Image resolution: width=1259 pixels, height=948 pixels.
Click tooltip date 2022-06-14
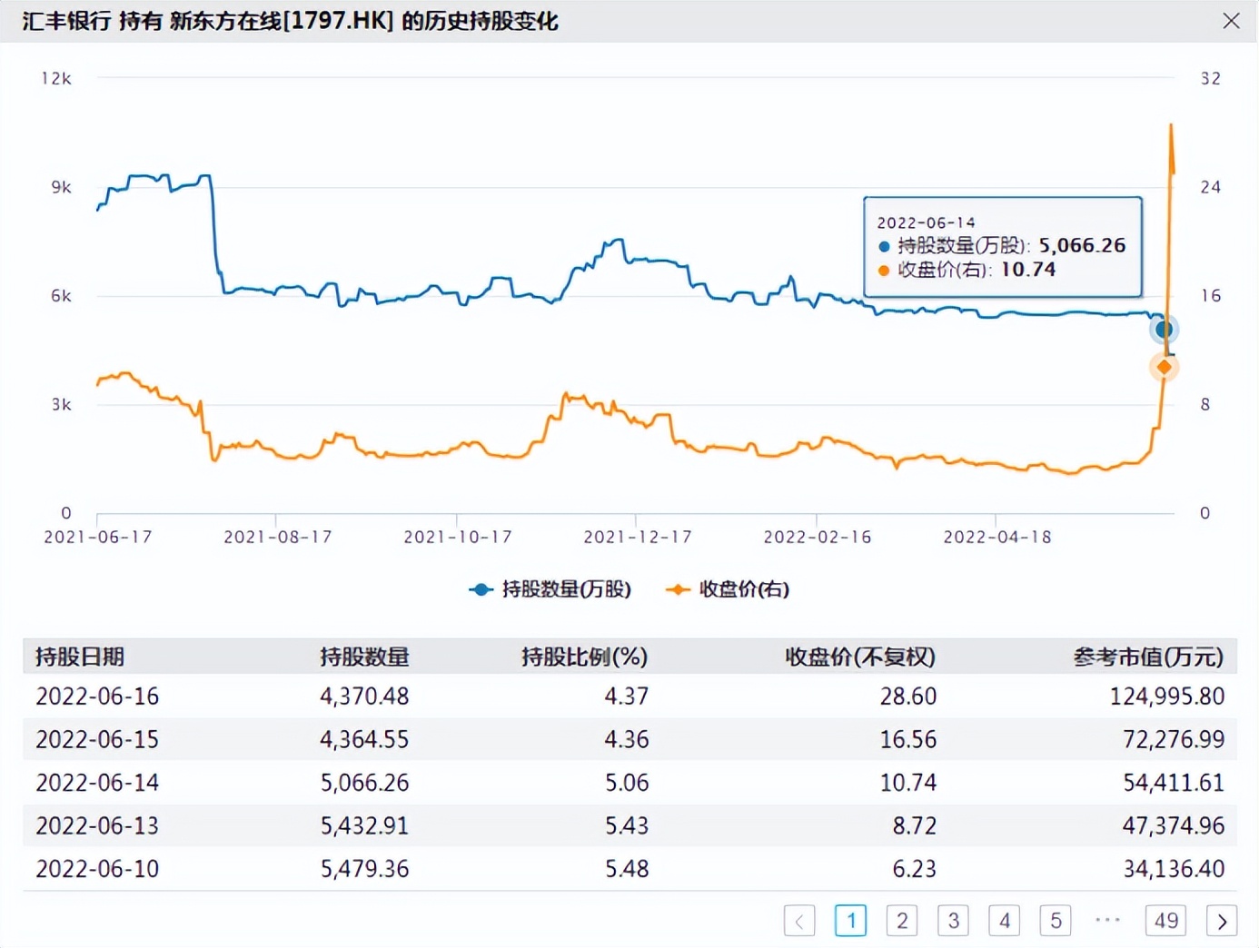click(x=926, y=222)
